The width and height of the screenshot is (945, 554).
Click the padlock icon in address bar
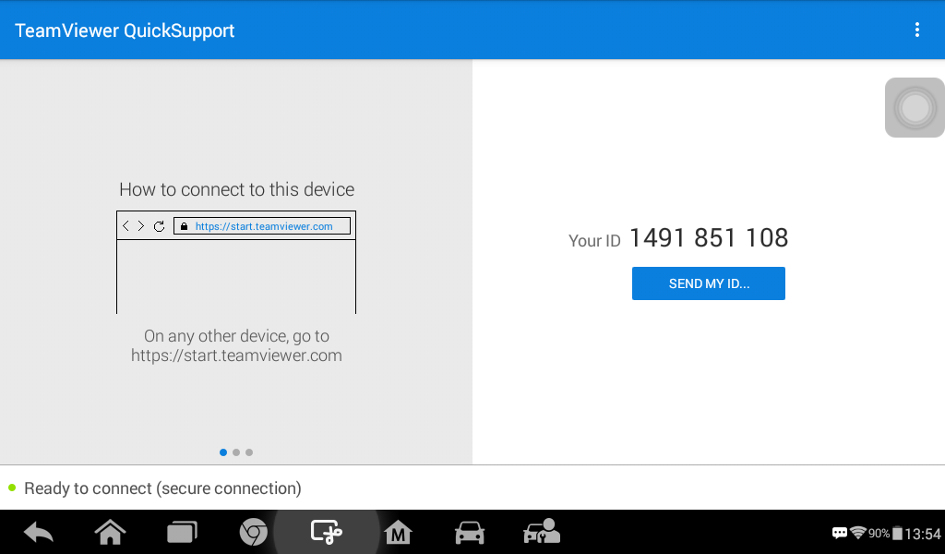[184, 226]
